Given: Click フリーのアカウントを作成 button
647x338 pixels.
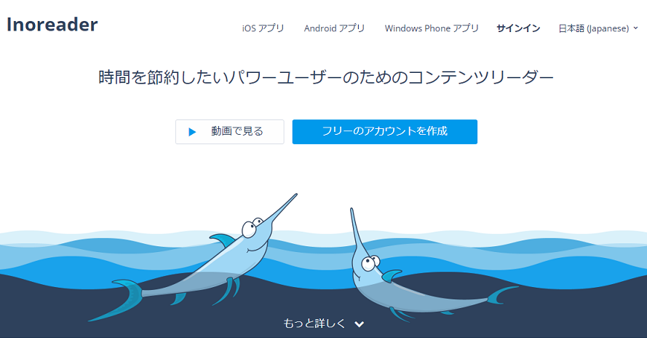Looking at the screenshot, I should (x=384, y=132).
